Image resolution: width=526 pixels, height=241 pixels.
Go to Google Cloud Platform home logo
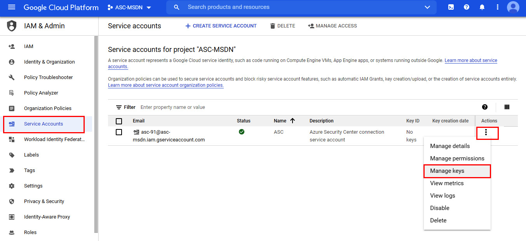pos(61,7)
